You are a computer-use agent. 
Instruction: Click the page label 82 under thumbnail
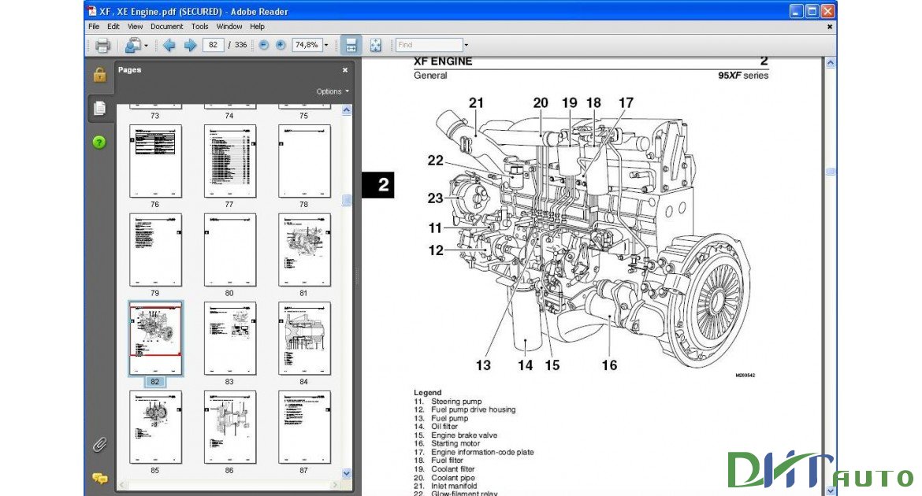[x=154, y=382]
